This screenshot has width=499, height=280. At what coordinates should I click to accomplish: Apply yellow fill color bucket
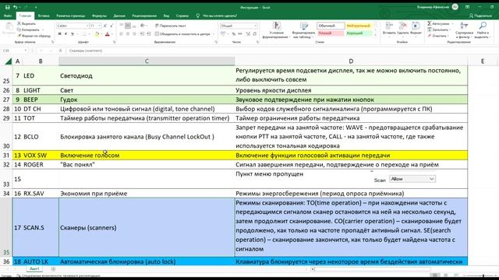97,34
